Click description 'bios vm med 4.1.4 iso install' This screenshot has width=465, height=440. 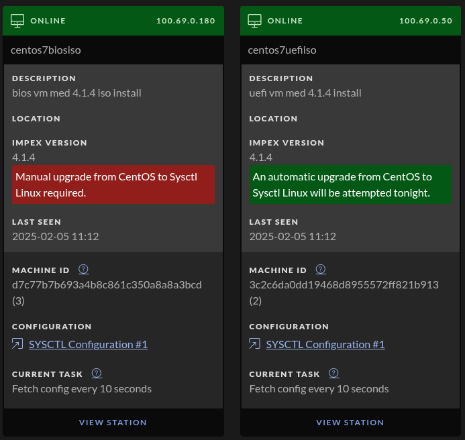coord(76,93)
